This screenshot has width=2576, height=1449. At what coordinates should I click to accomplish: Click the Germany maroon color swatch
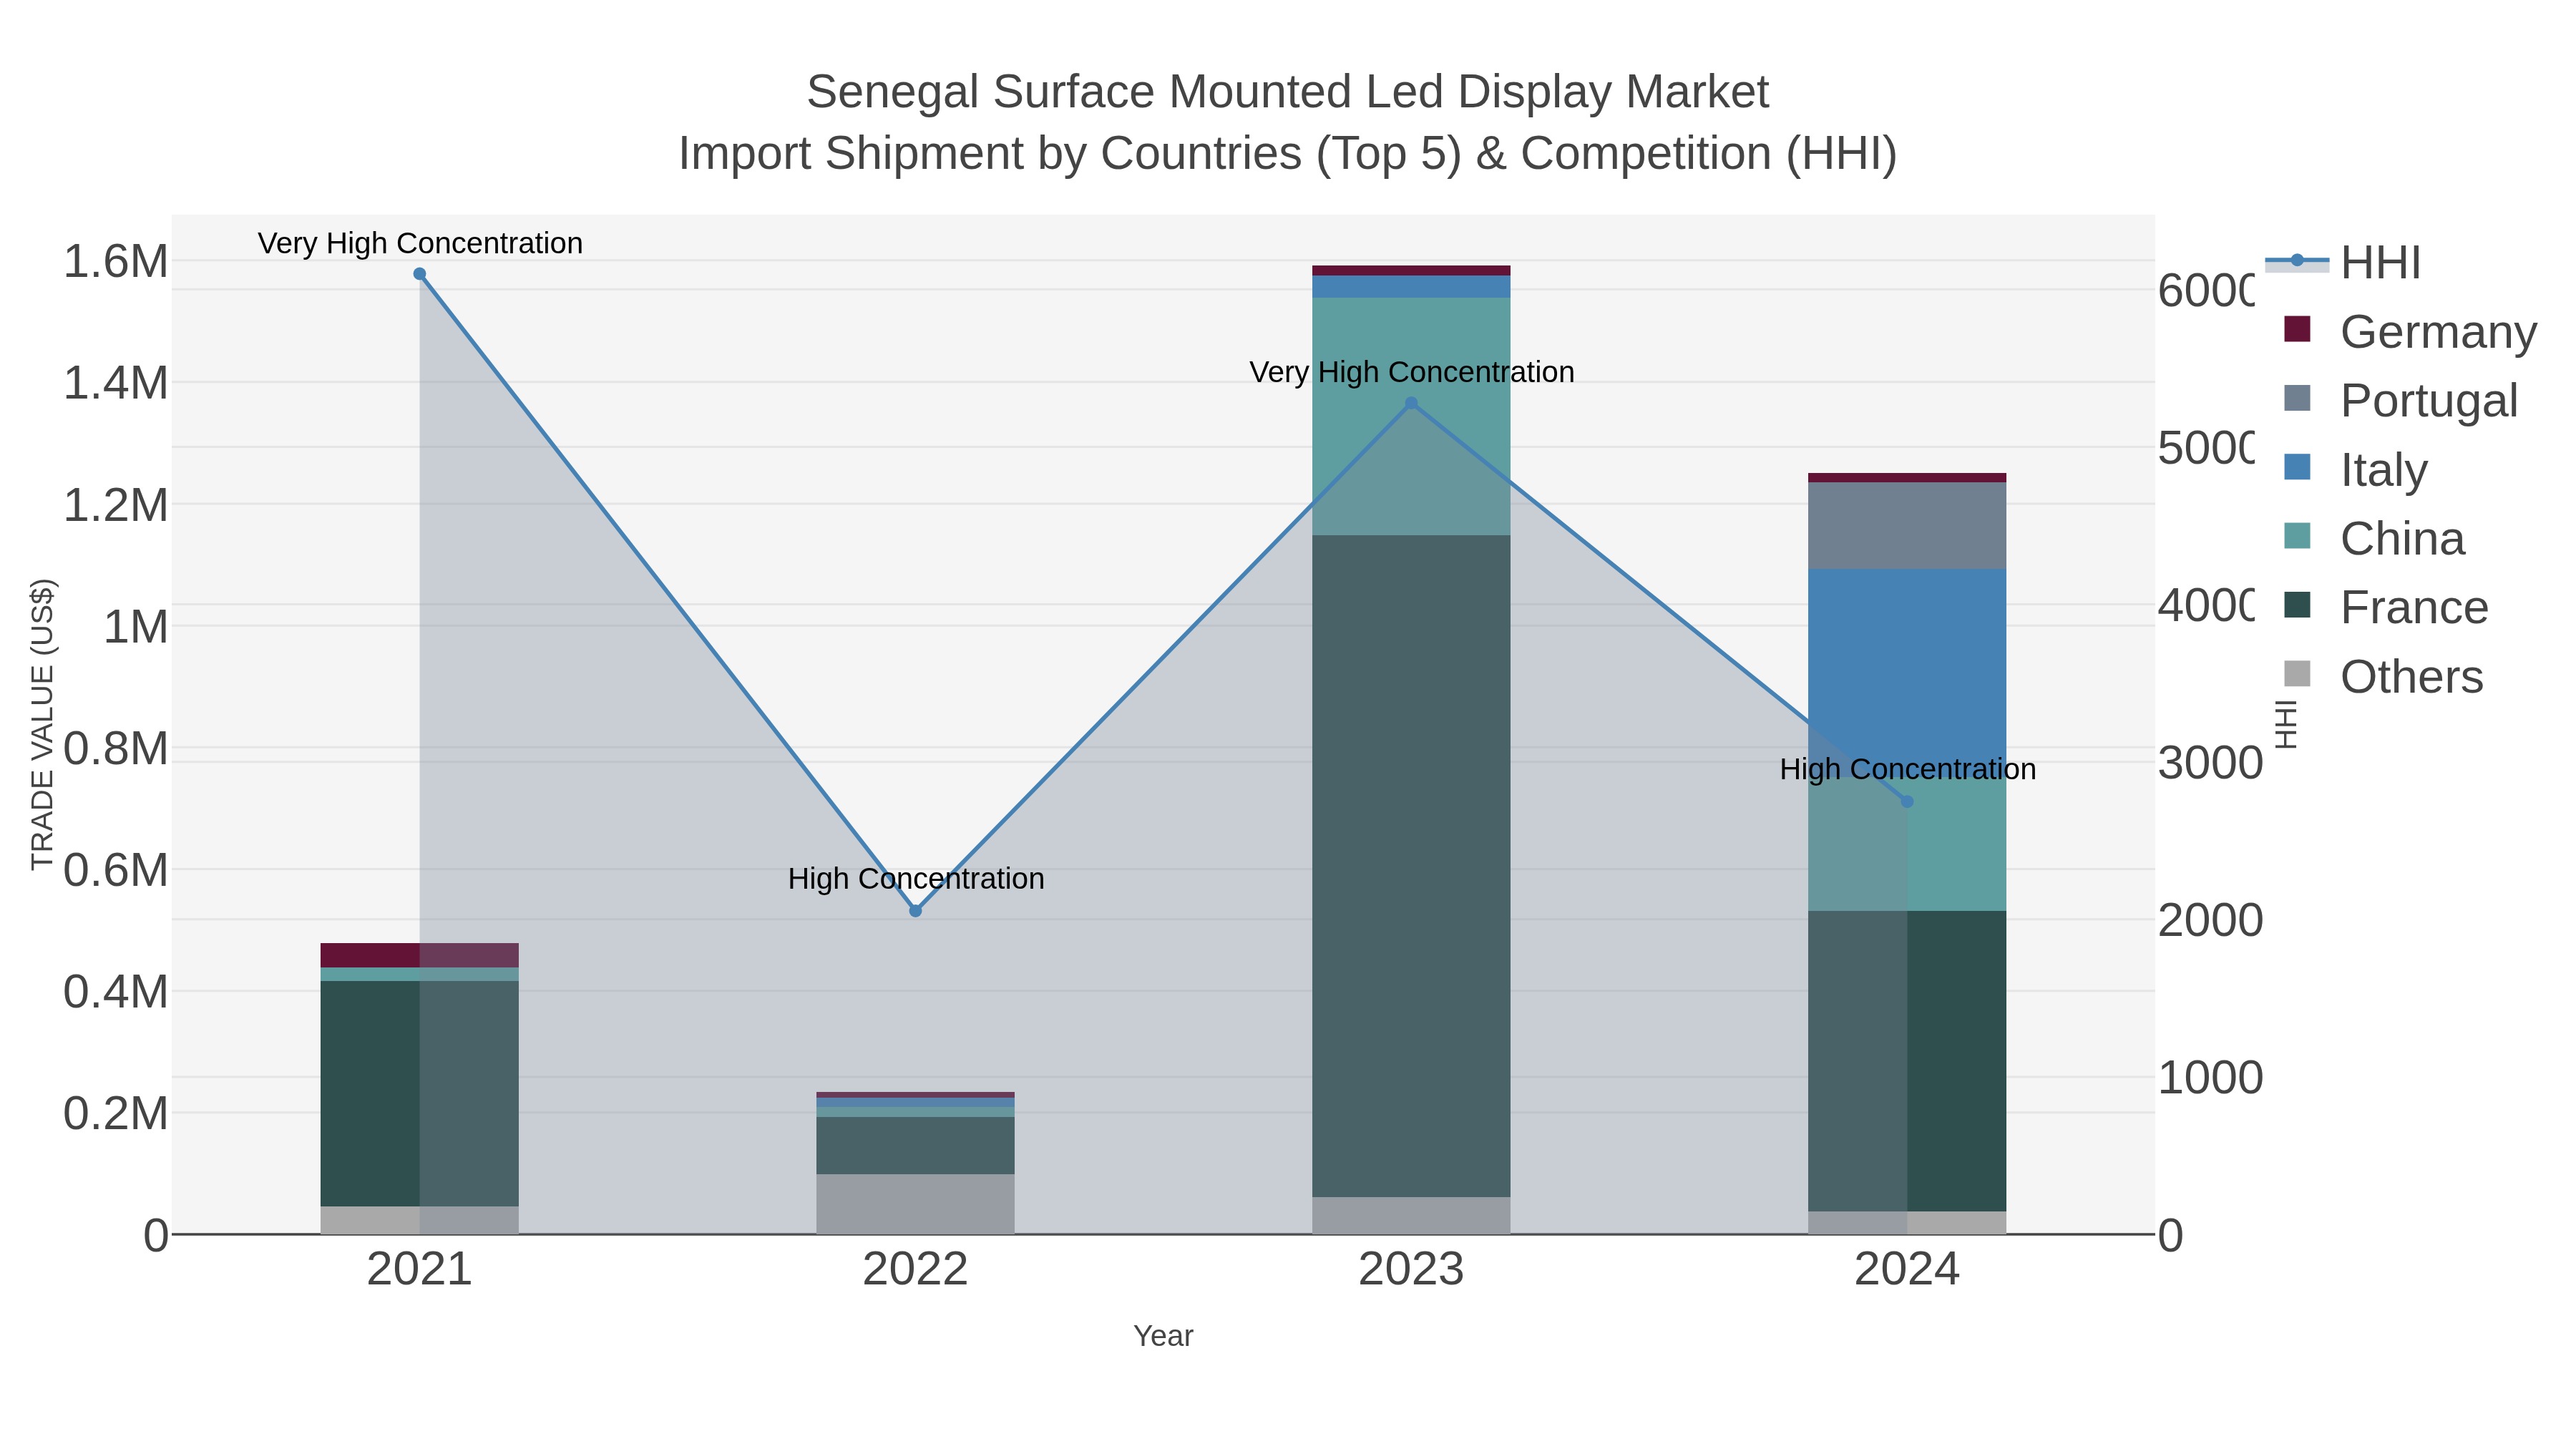pyautogui.click(x=2297, y=329)
